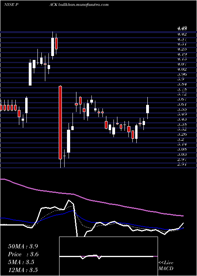Select the 3.2 price level label

pyautogui.click(x=181, y=140)
